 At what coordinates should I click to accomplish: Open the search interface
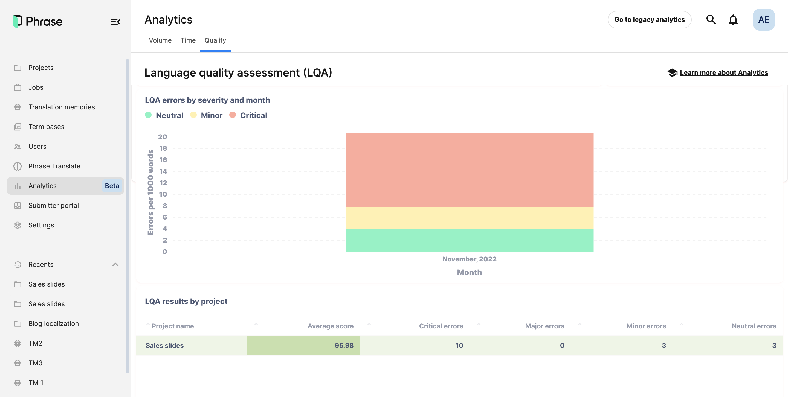(x=712, y=19)
